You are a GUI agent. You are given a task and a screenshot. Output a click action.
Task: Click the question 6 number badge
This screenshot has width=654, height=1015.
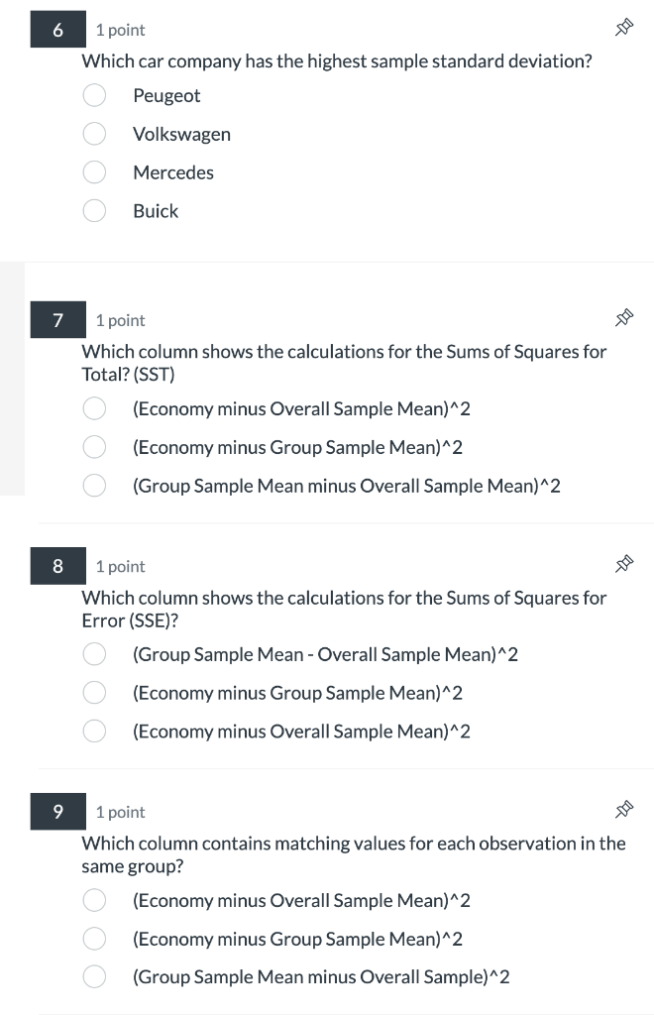point(57,29)
